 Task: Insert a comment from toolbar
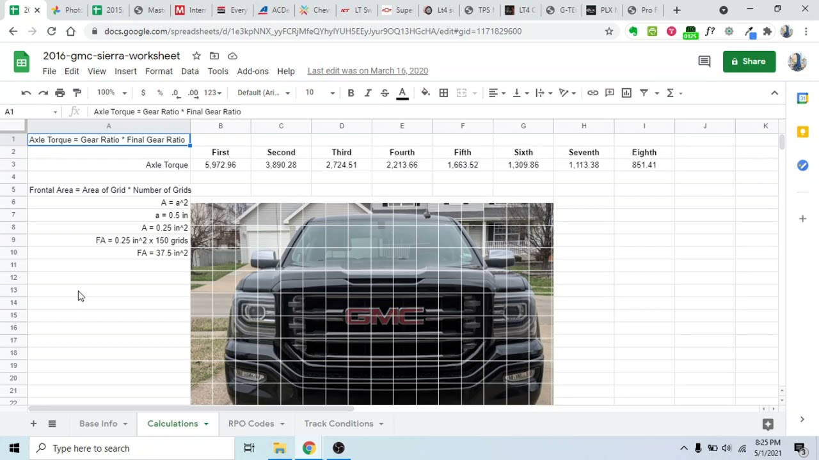click(x=610, y=93)
